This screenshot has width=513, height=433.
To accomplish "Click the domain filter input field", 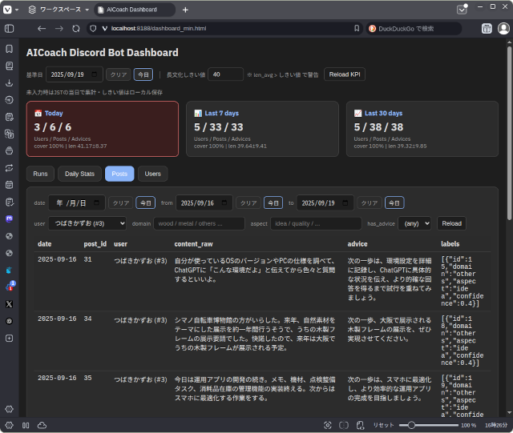I will pos(199,224).
